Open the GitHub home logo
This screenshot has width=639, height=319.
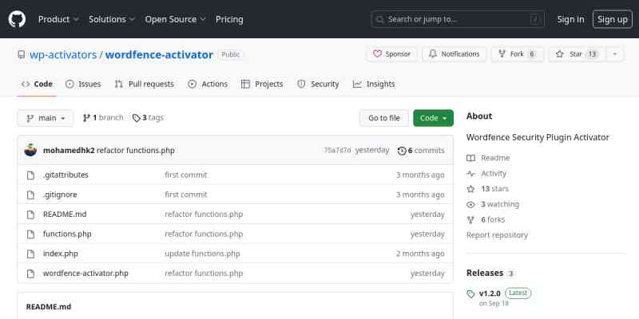pyautogui.click(x=17, y=19)
